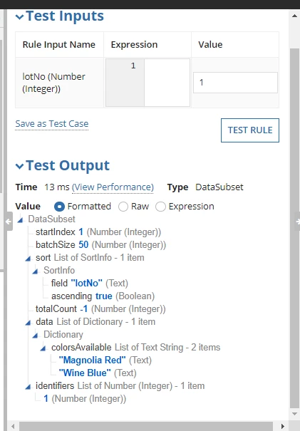Image resolution: width=300 pixels, height=431 pixels.
Task: Select the identifiers value 1 row
Action: (x=85, y=398)
